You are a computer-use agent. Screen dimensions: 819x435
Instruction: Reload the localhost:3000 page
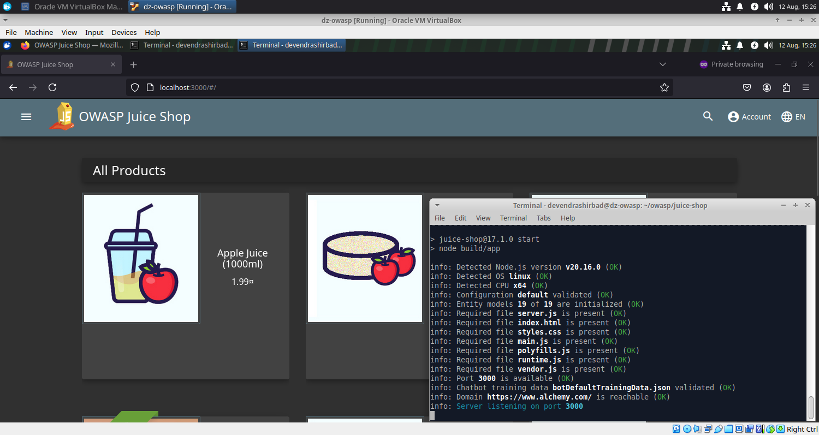[x=52, y=87]
